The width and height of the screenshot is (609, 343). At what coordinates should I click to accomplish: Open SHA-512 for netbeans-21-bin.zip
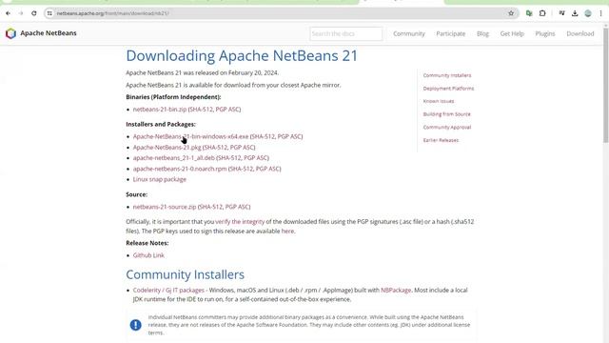point(201,110)
